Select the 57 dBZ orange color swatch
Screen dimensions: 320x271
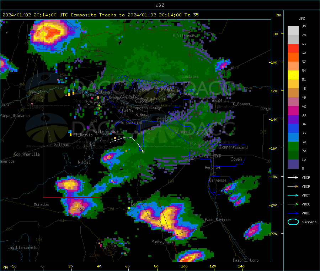point(293,57)
